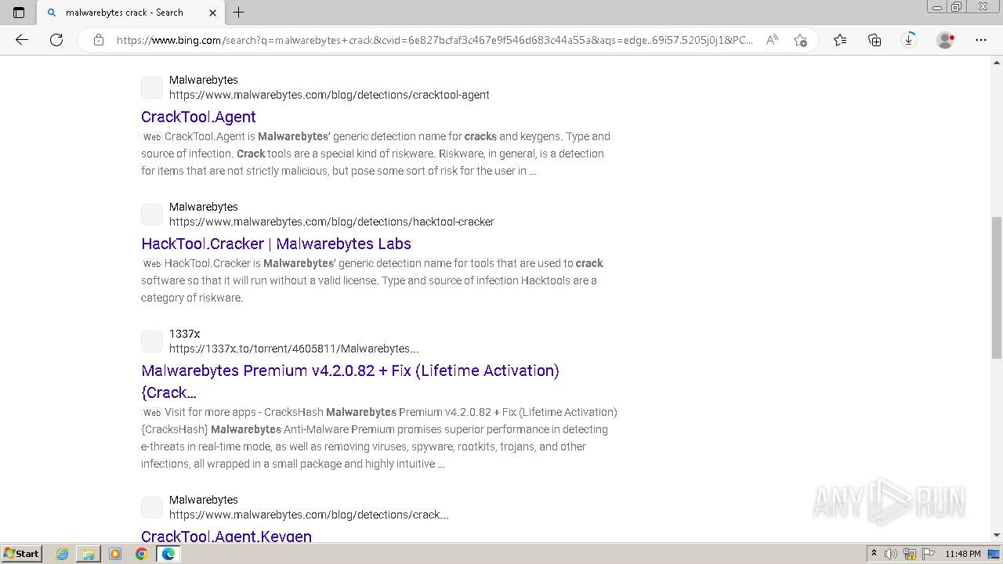Open the Action Center flag icon
Image resolution: width=1003 pixels, height=564 pixels.
coord(928,554)
